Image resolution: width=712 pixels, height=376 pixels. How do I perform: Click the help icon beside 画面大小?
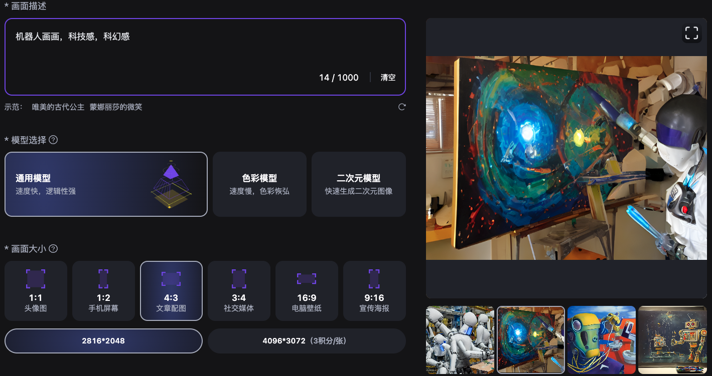click(53, 249)
